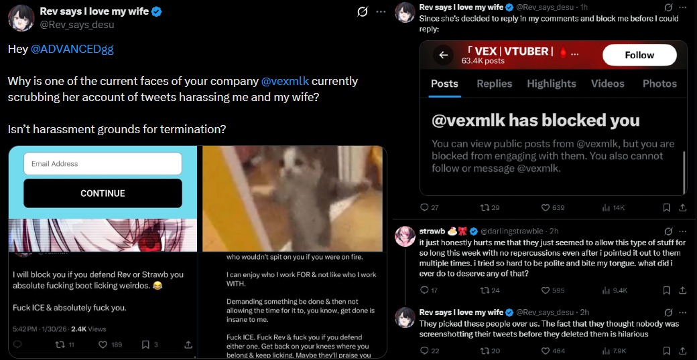Reply to strawb's tweet with 17 comments
This screenshot has height=360, width=697.
coord(428,290)
